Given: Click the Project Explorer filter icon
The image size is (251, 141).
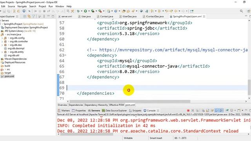Looking at the screenshot, I should click(x=33, y=16).
